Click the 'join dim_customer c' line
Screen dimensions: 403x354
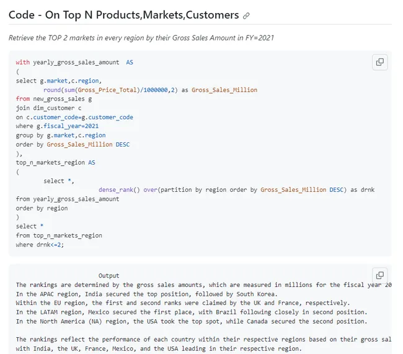point(49,108)
